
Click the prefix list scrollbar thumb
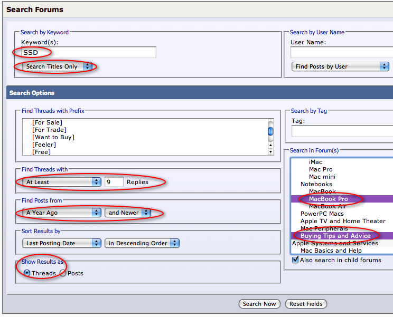(270, 131)
